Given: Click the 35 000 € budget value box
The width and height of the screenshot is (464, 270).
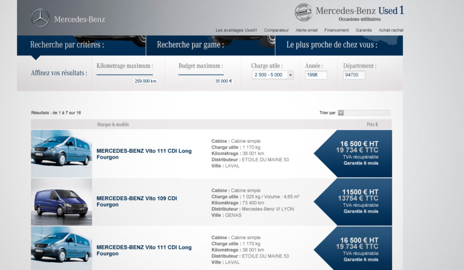Looking at the screenshot, I should coord(223,81).
